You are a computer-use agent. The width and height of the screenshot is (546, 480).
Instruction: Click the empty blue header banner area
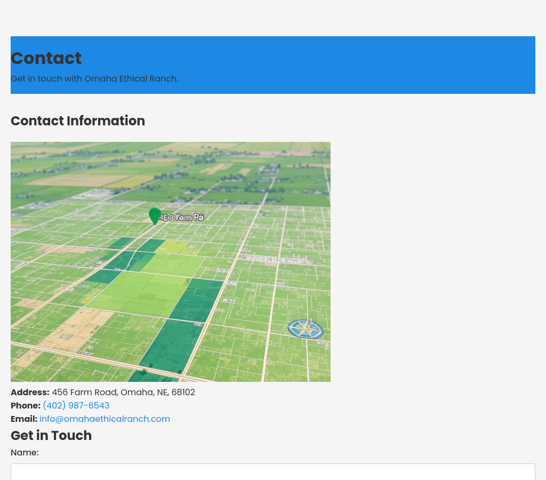[x=373, y=64]
